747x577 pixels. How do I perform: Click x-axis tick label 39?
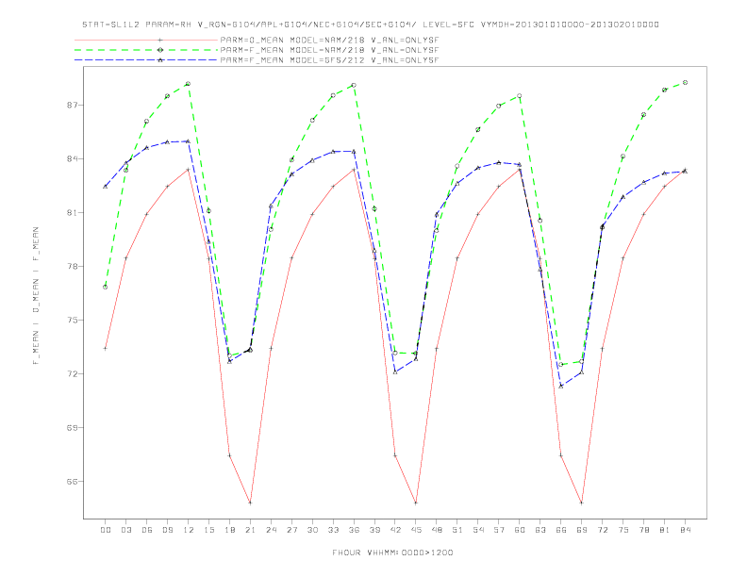[x=375, y=530]
